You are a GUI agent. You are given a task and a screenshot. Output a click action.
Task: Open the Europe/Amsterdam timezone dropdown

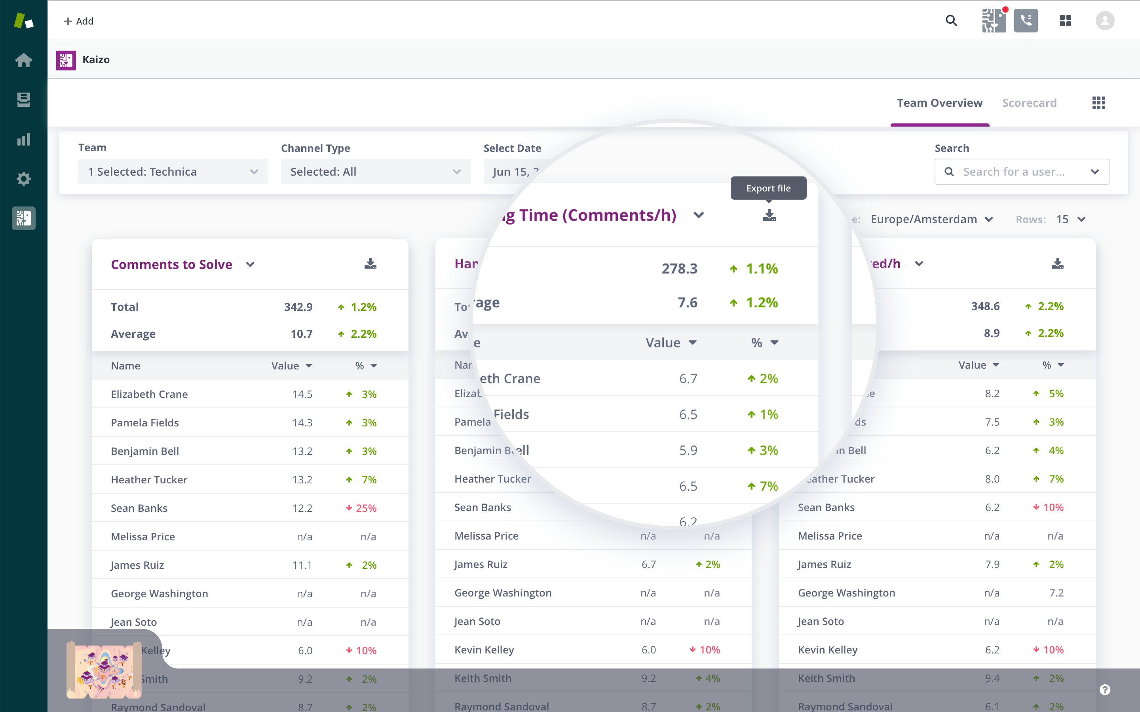coord(931,219)
